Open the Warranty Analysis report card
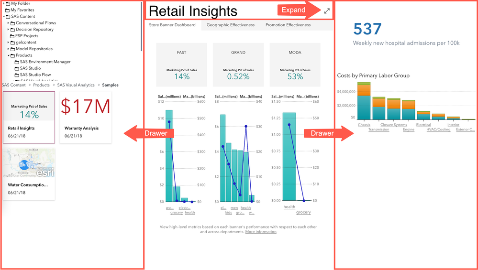The height and width of the screenshot is (270, 478). [x=86, y=117]
